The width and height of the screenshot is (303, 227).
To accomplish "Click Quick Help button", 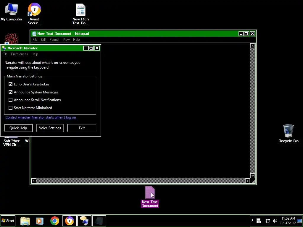I will pyautogui.click(x=18, y=128).
